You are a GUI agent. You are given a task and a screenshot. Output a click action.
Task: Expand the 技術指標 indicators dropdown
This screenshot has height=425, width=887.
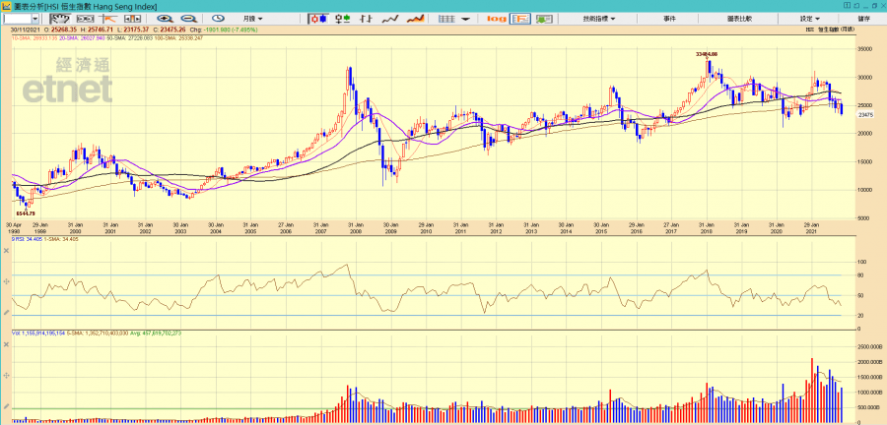tap(599, 19)
